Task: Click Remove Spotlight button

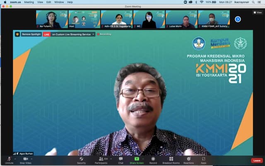Action: click(x=31, y=34)
